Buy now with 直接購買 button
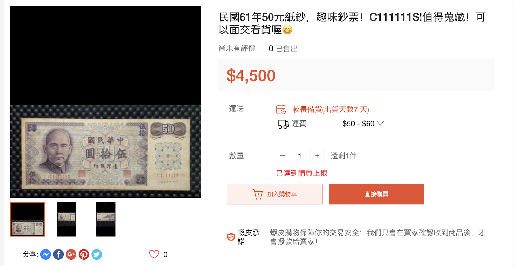The width and height of the screenshot is (514, 266). coord(377,194)
